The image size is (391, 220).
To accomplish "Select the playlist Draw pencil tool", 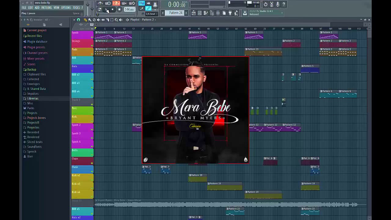I will (85, 20).
